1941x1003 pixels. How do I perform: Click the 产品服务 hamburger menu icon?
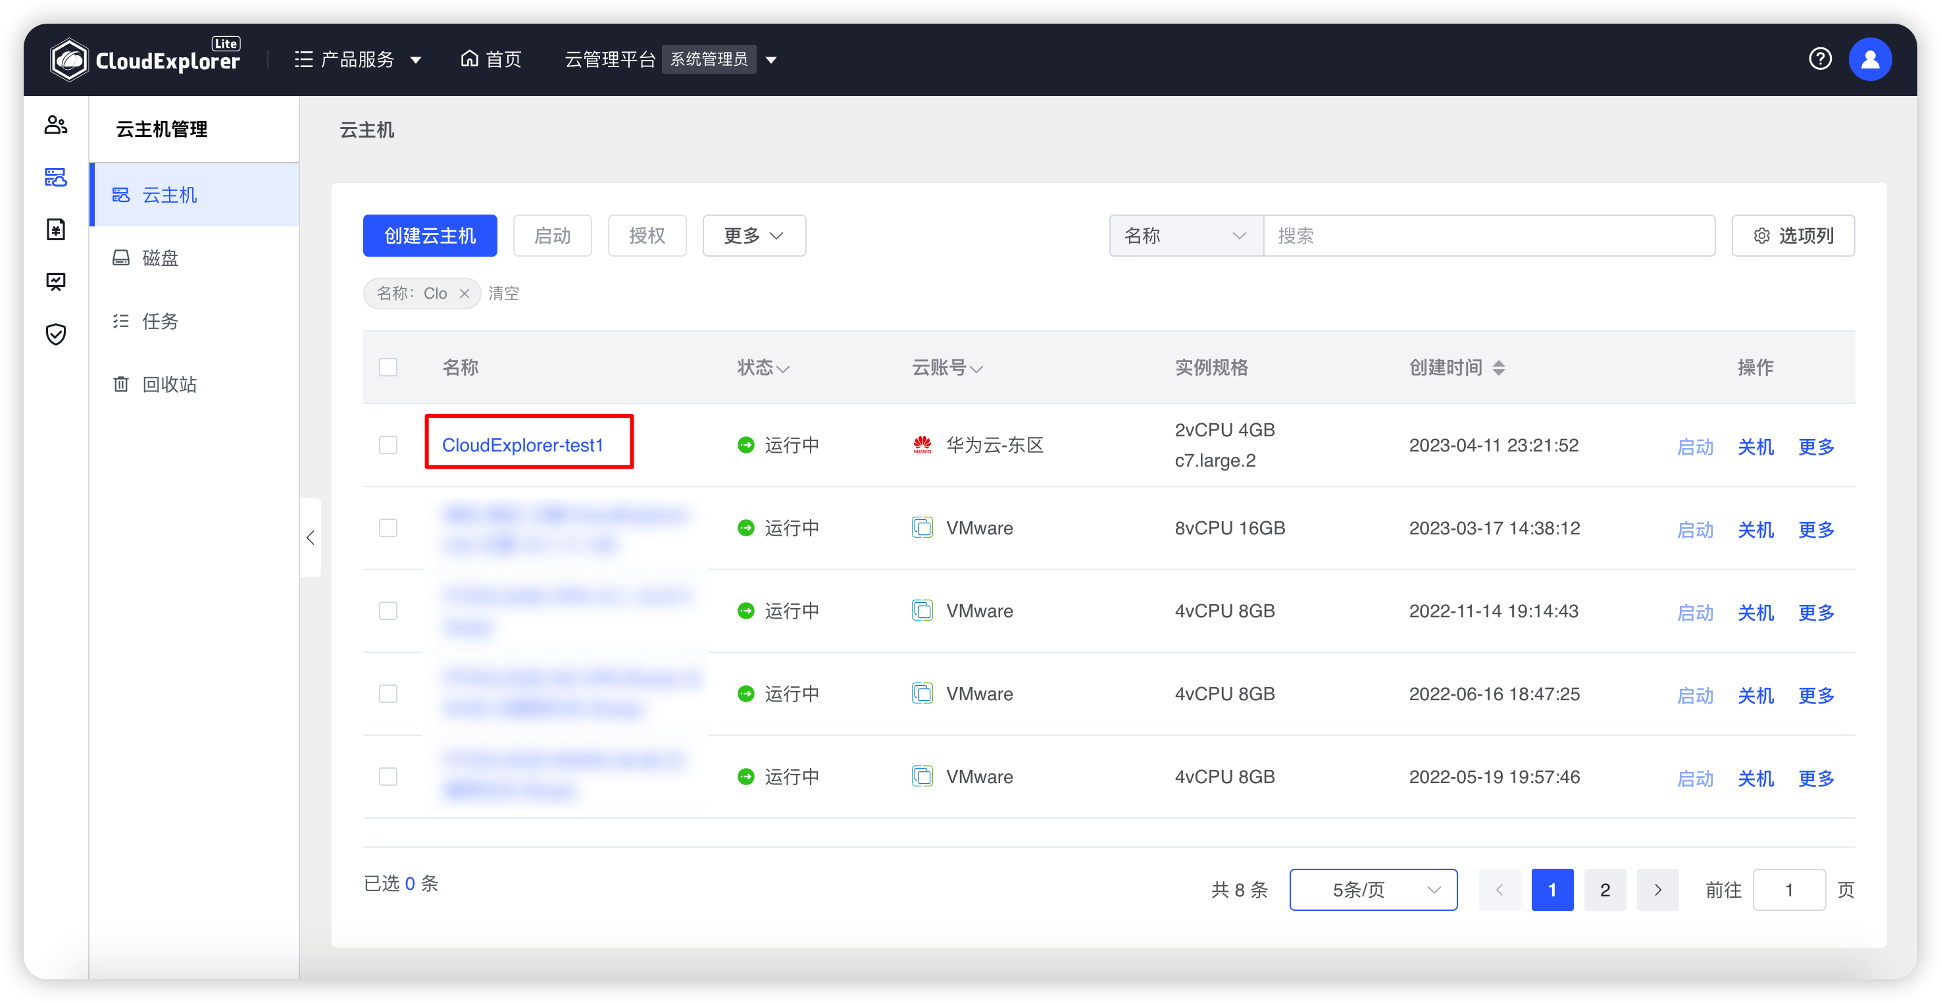point(304,59)
